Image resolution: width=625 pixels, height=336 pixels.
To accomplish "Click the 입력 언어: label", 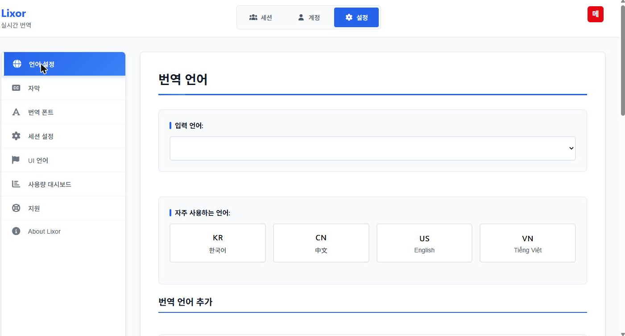I will click(x=189, y=125).
